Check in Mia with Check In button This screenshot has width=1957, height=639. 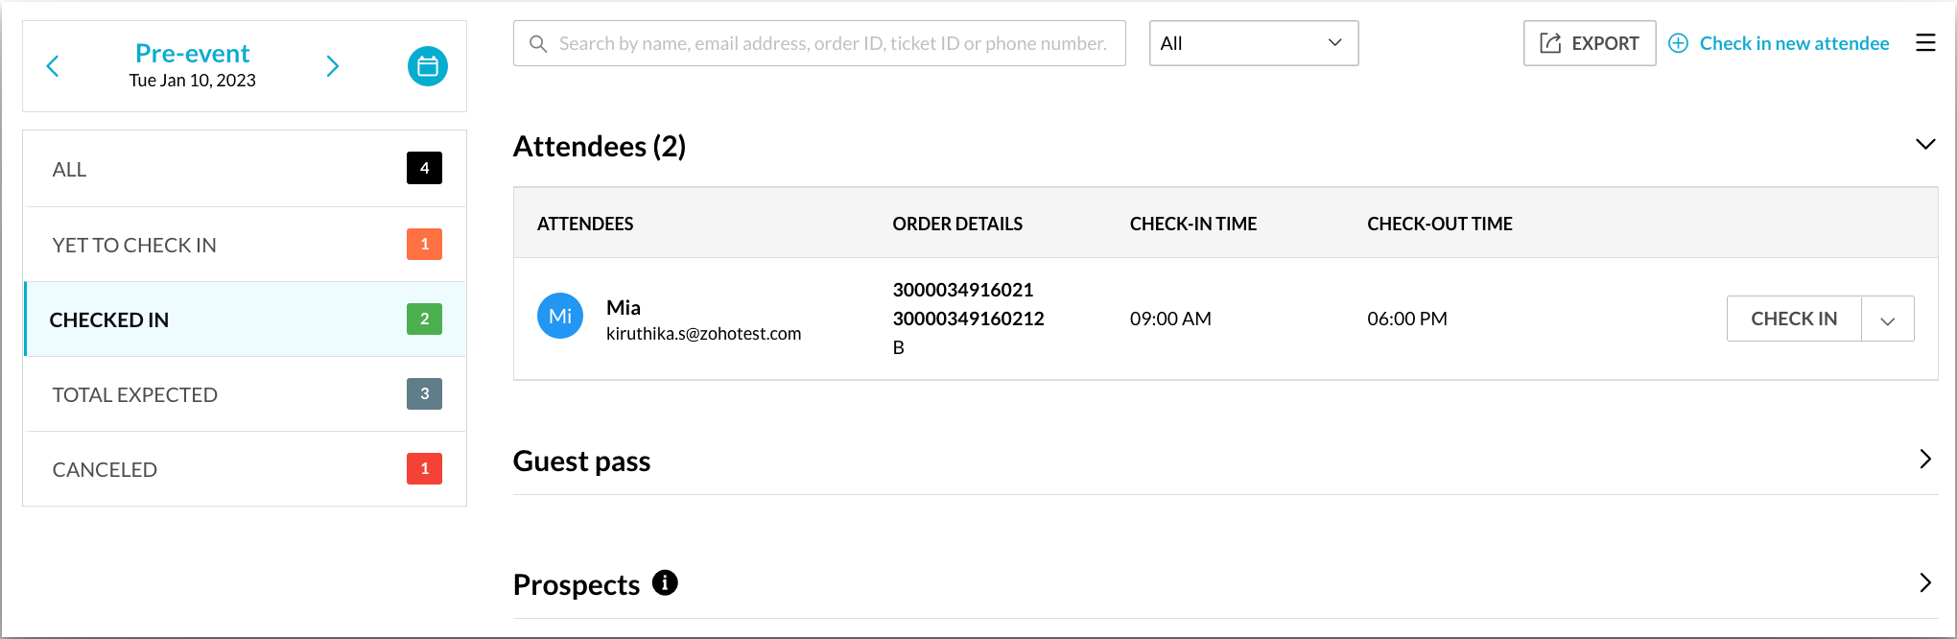pyautogui.click(x=1793, y=319)
